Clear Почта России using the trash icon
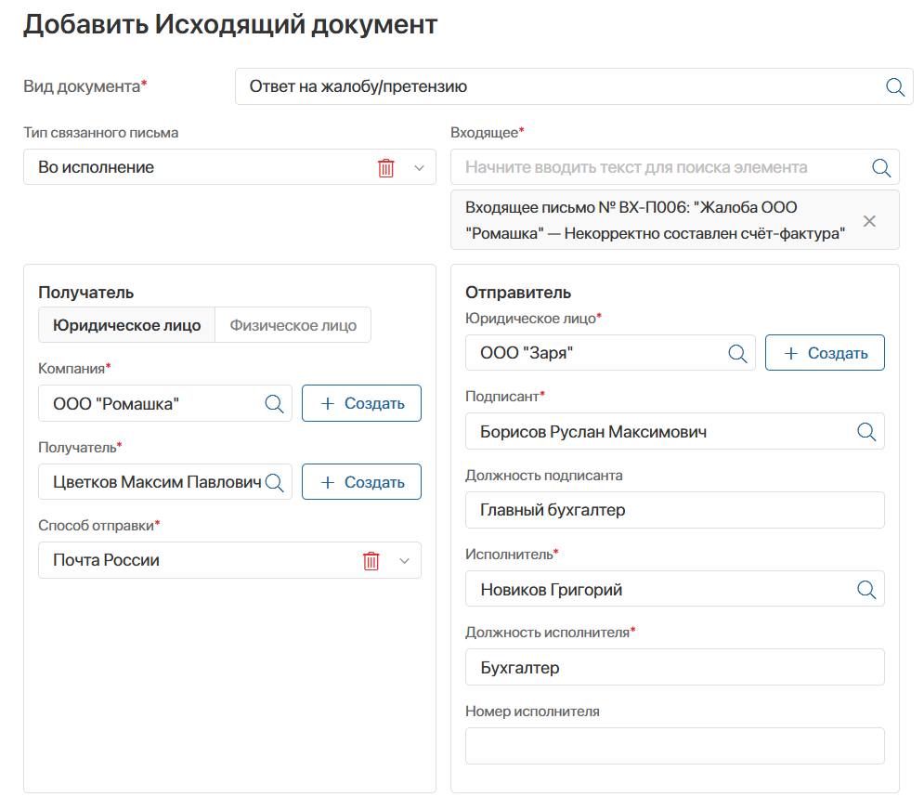This screenshot has width=924, height=797. click(x=370, y=560)
